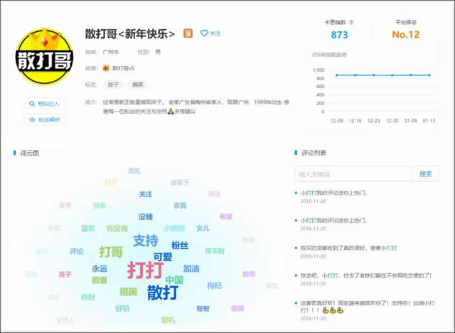
Task: Click the blue 支持 word in the word cloud
Action: click(146, 240)
